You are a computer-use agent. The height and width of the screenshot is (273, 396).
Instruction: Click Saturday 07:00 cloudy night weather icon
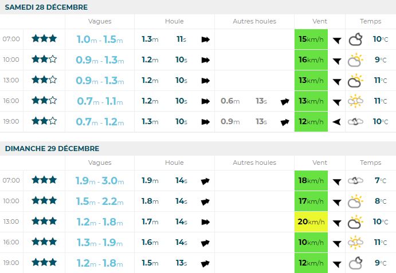[356, 39]
